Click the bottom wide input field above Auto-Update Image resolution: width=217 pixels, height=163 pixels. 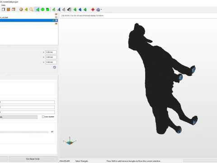(x=27, y=112)
